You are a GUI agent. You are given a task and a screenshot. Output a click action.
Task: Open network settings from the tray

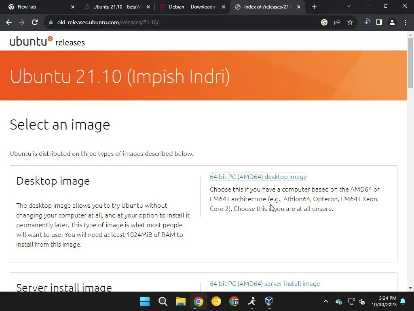[x=351, y=301]
